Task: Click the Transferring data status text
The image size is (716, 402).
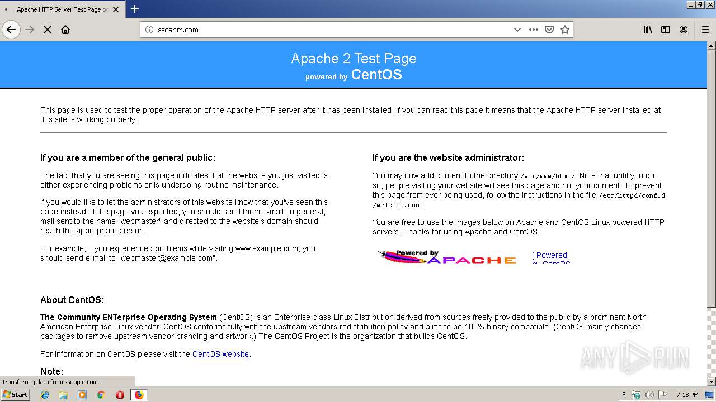Action: (52, 382)
